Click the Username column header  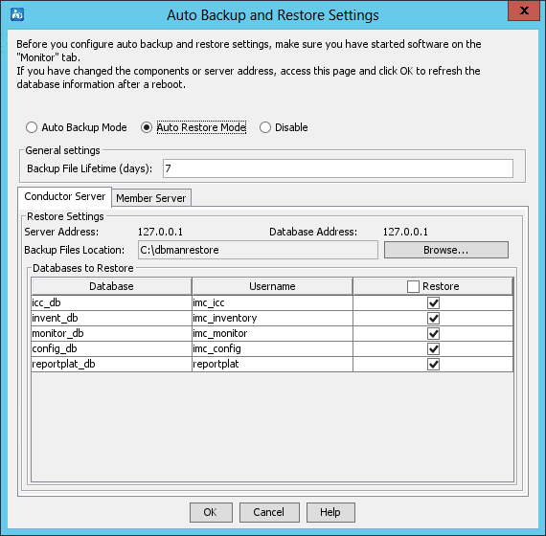[x=272, y=286]
